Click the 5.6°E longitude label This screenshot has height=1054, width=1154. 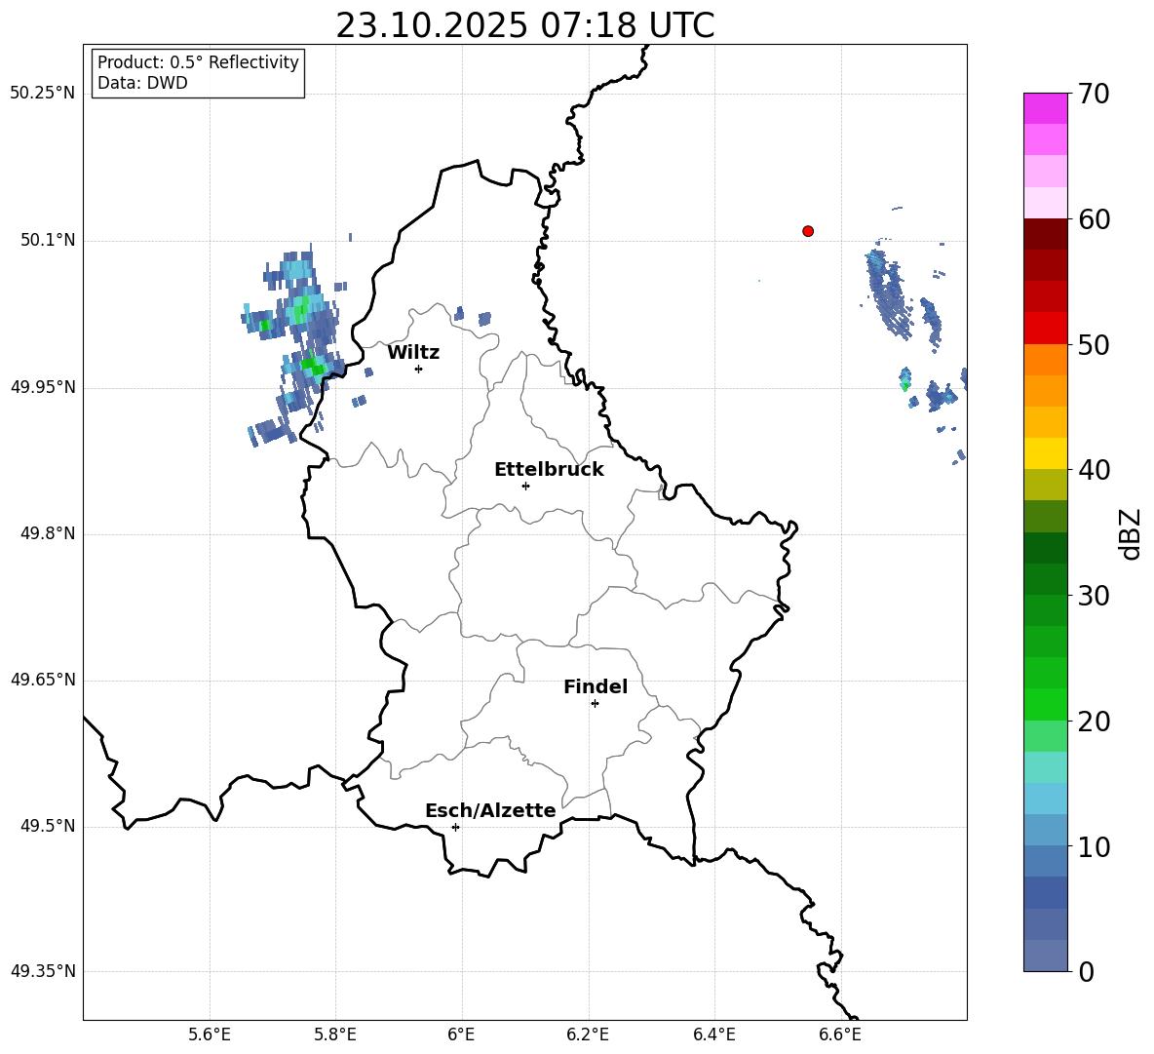tap(210, 1034)
